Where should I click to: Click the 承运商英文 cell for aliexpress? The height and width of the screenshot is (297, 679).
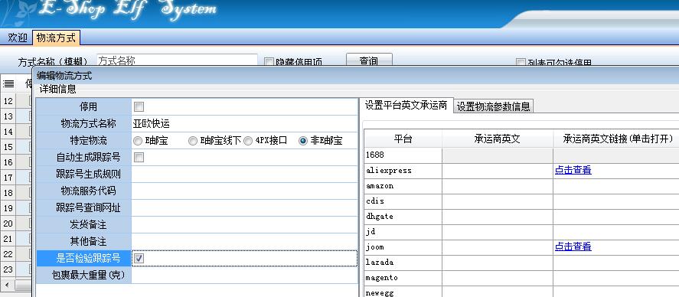pos(497,171)
